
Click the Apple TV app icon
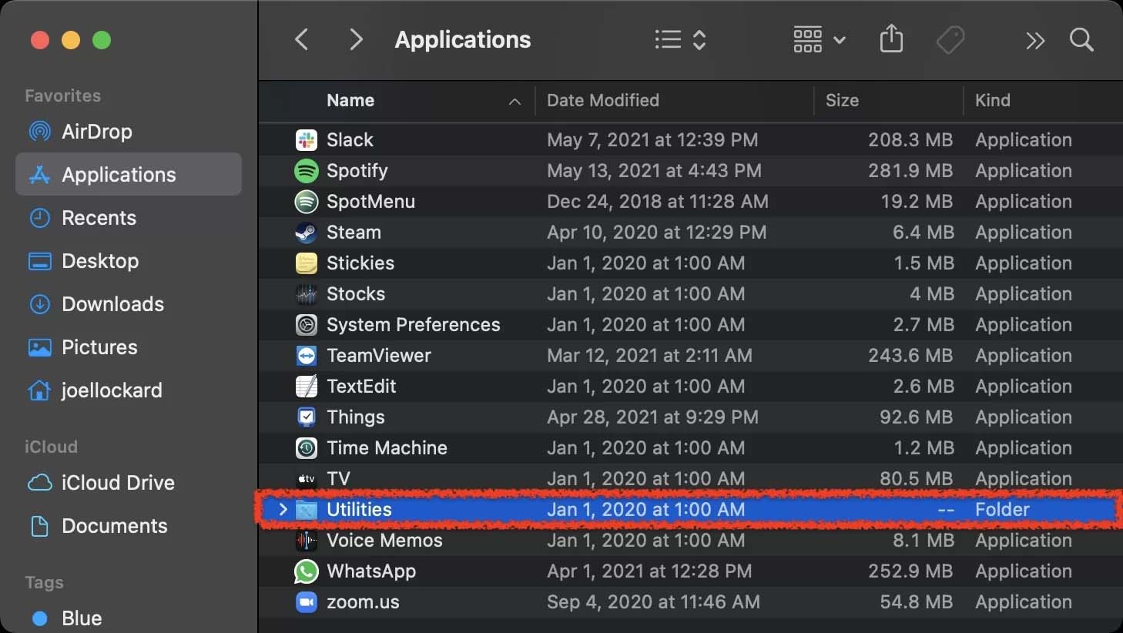point(307,479)
